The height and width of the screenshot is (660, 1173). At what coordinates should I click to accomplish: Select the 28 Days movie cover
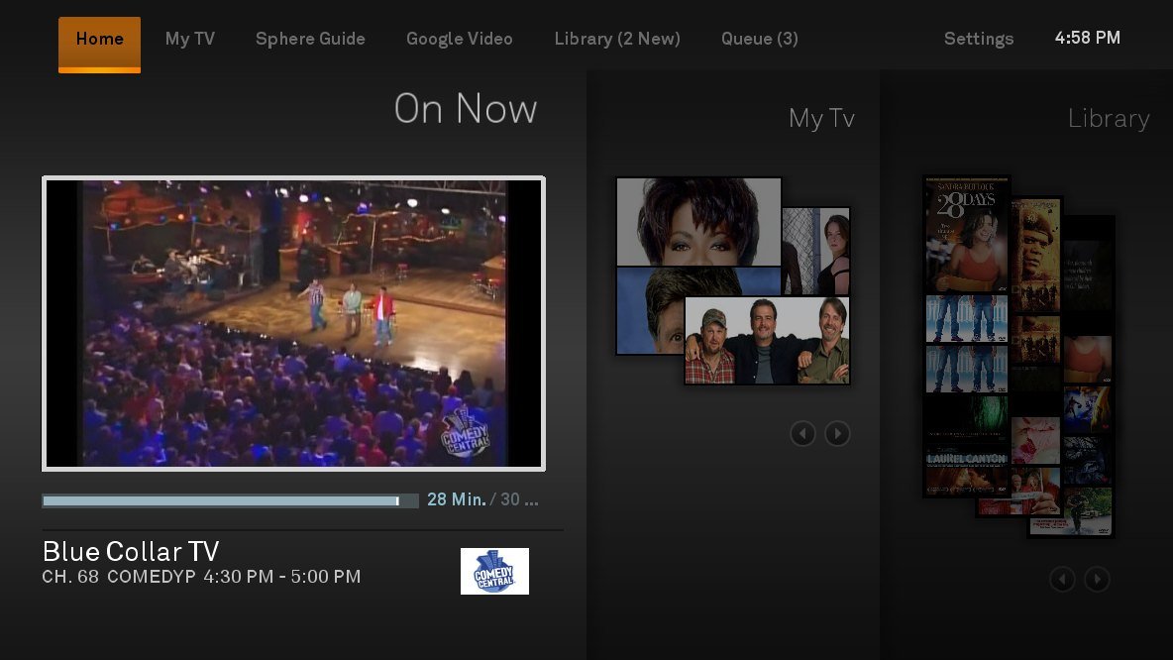[967, 234]
